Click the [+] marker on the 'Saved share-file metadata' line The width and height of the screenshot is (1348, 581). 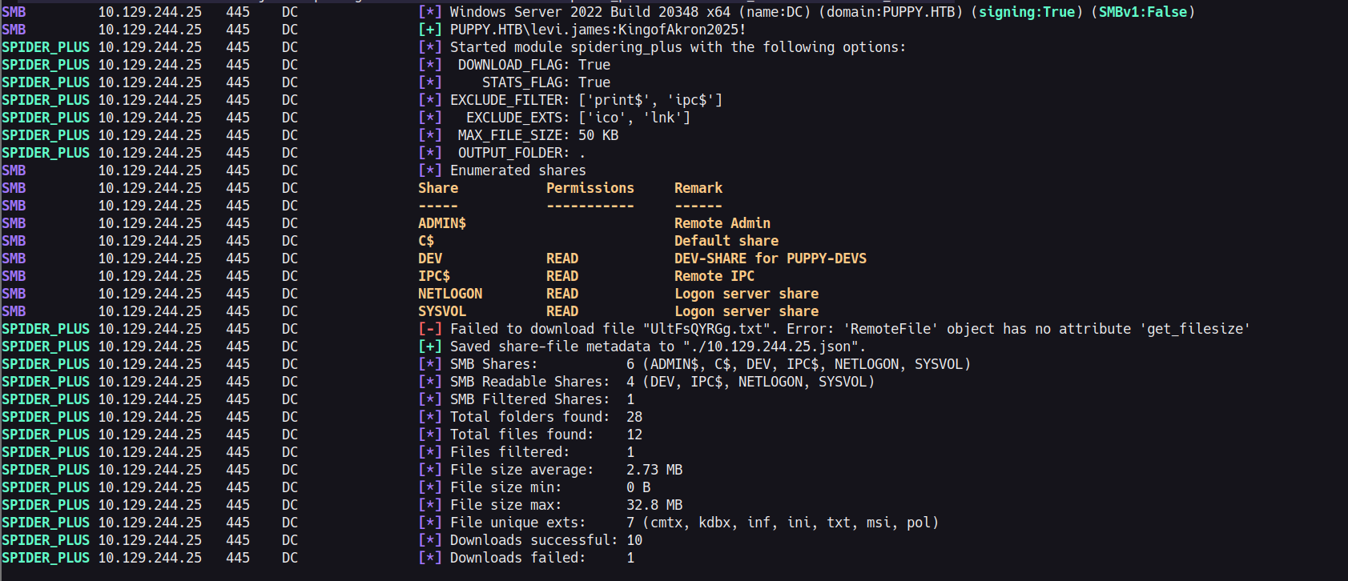pos(430,347)
